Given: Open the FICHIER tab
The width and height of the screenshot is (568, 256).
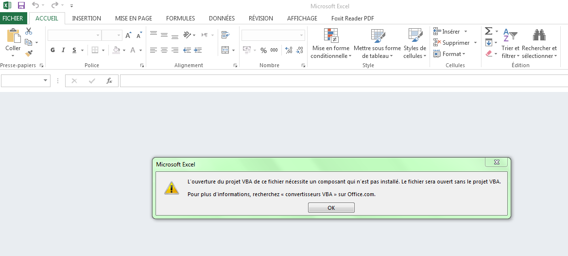Looking at the screenshot, I should click(13, 18).
